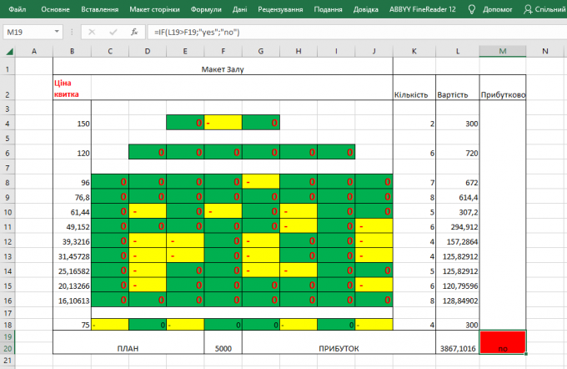Select column B header
The height and width of the screenshot is (369, 567).
[x=72, y=51]
